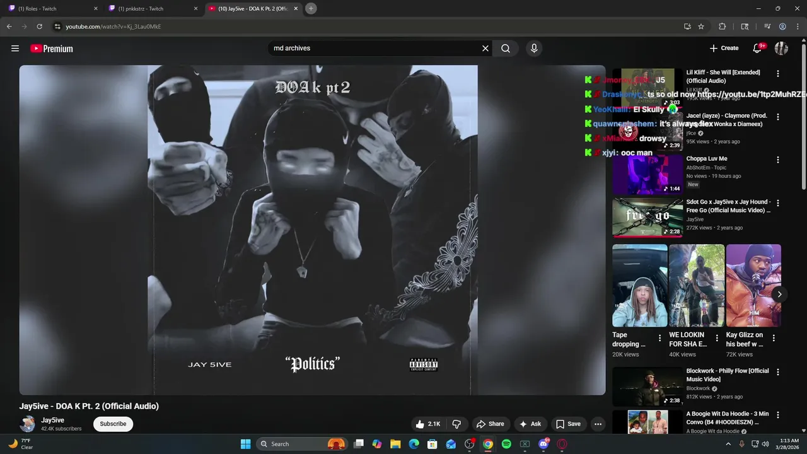The width and height of the screenshot is (807, 454).
Task: Open Lil Kliff She Will thumbnail
Action: [647, 88]
